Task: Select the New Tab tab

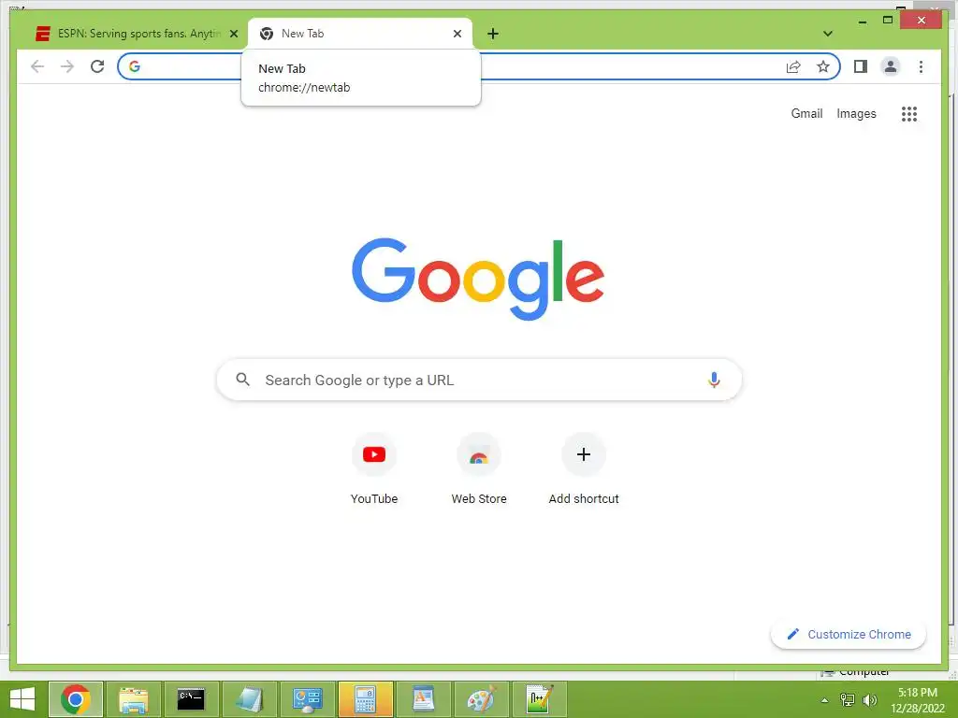Action: [x=360, y=34]
